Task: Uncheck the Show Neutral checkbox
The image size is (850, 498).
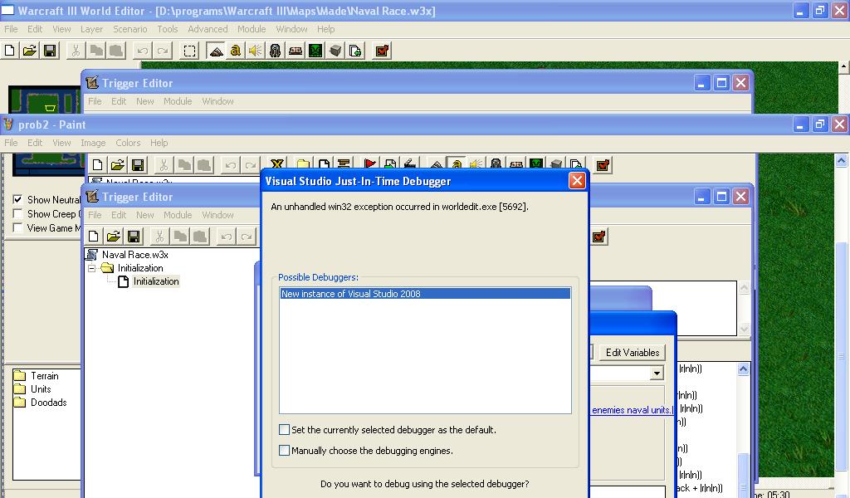Action: click(x=18, y=199)
